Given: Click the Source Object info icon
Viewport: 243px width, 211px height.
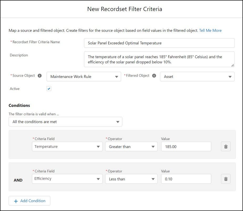Looking at the screenshot, I should point(40,76).
